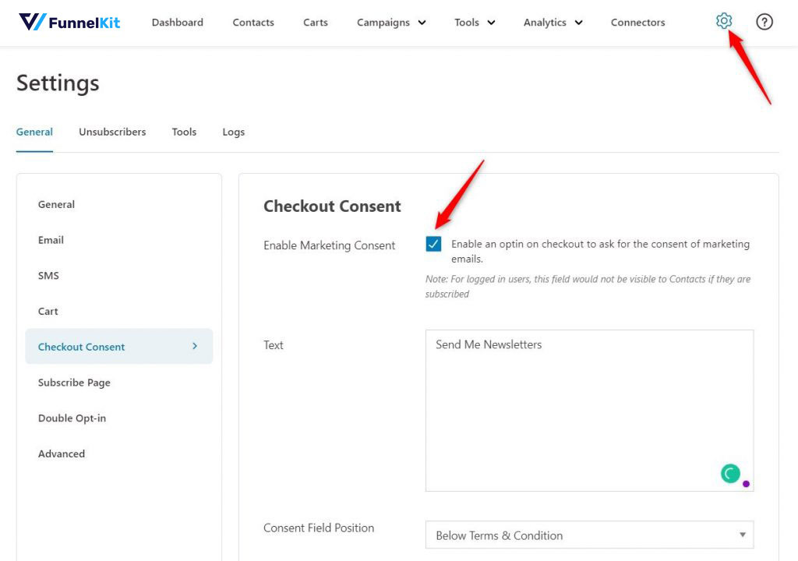Screen dimensions: 798x561
Task: Select the General settings tab
Action: pyautogui.click(x=34, y=132)
